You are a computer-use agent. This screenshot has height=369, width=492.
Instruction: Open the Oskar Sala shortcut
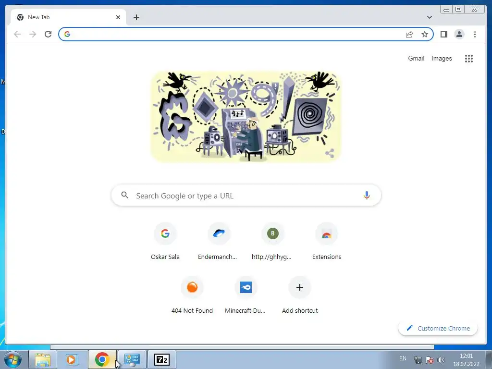(x=165, y=242)
